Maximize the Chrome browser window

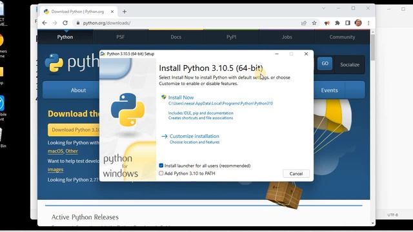(x=353, y=8)
